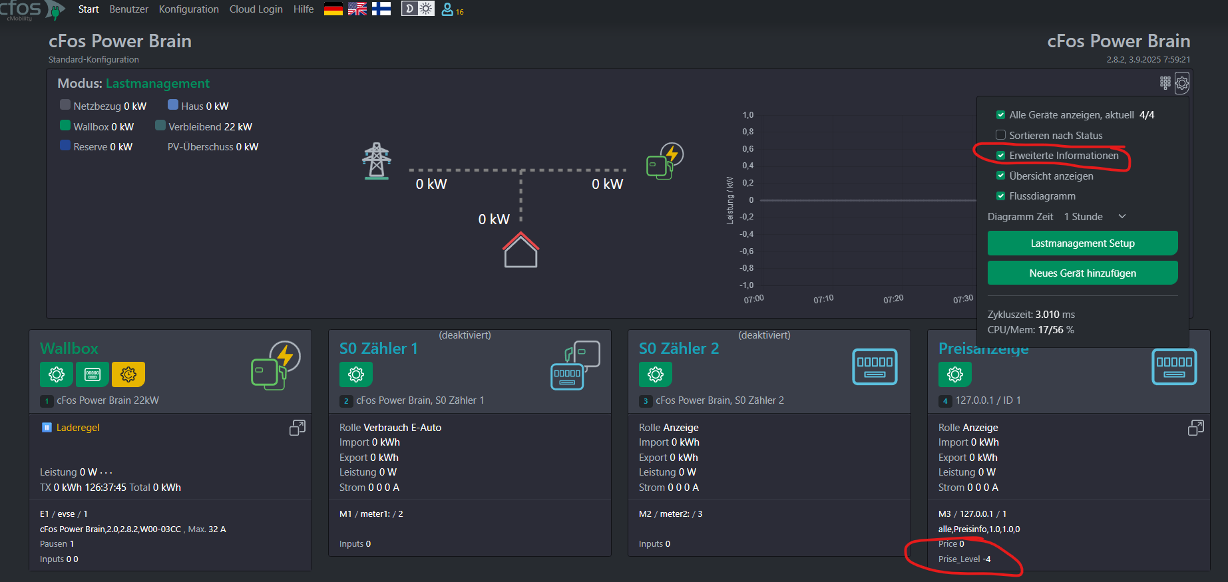1228x582 pixels.
Task: Open the Laderegel link
Action: [x=78, y=428]
